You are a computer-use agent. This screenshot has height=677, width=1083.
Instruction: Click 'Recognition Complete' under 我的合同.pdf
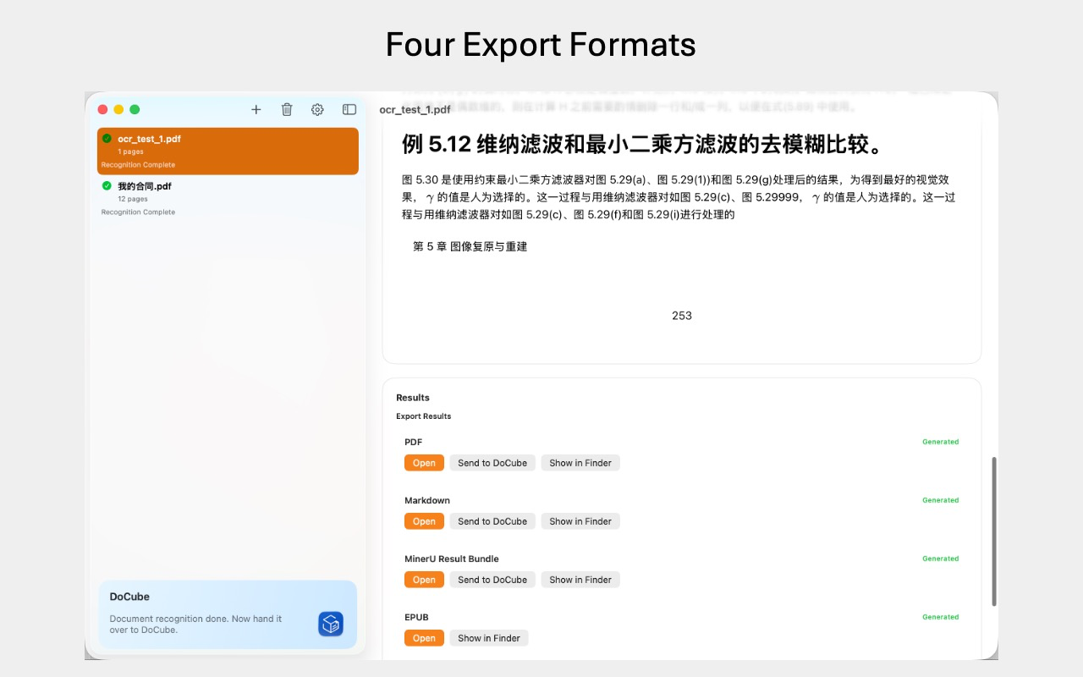138,212
